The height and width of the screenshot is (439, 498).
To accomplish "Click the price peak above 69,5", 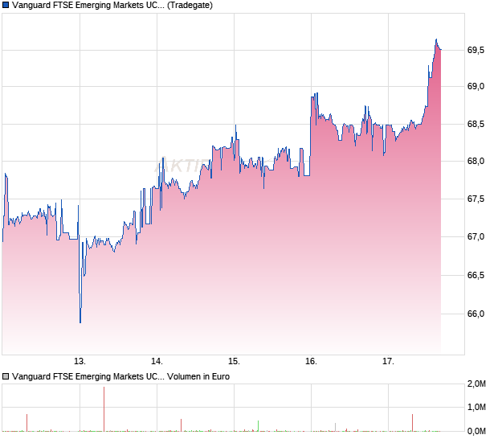I will pos(436,39).
